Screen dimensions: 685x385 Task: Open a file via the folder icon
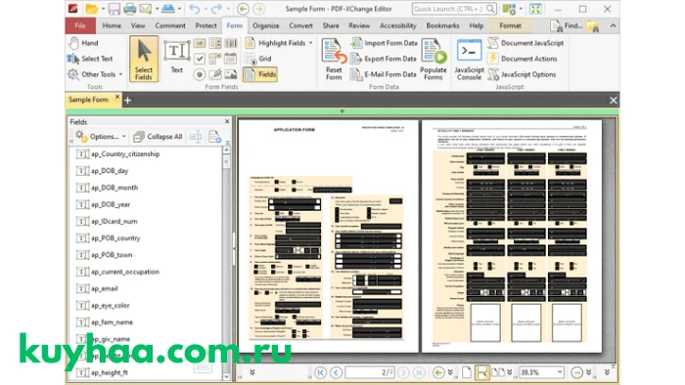pyautogui.click(x=92, y=9)
